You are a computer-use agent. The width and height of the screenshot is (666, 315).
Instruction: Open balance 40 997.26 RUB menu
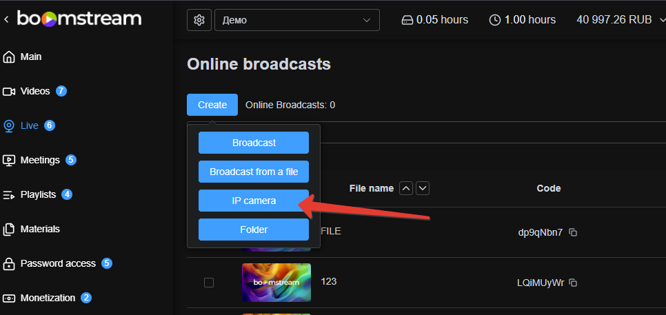(x=620, y=19)
